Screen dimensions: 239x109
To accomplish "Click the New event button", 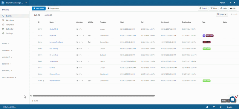I will click(x=39, y=8).
